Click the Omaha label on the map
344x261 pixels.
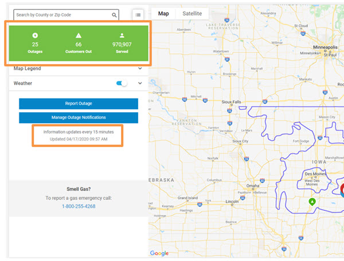click(253, 185)
